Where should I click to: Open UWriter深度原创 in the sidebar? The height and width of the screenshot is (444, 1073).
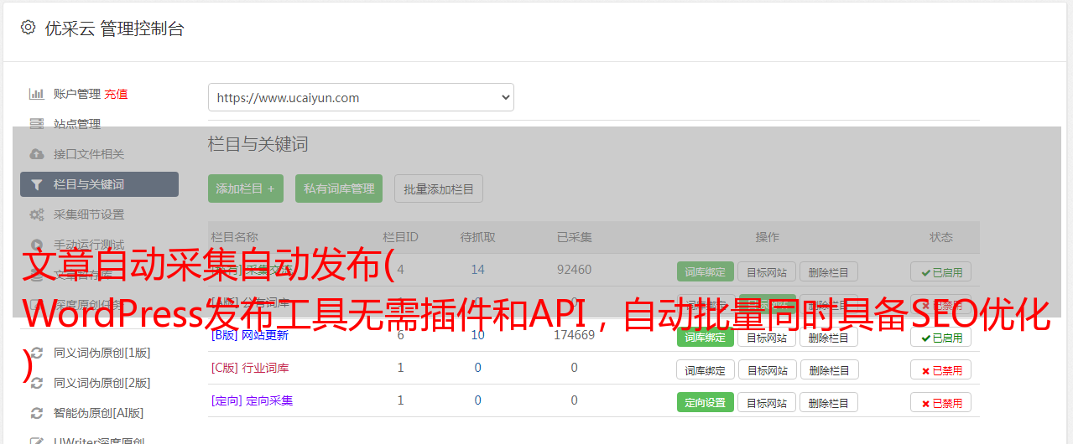point(99,440)
